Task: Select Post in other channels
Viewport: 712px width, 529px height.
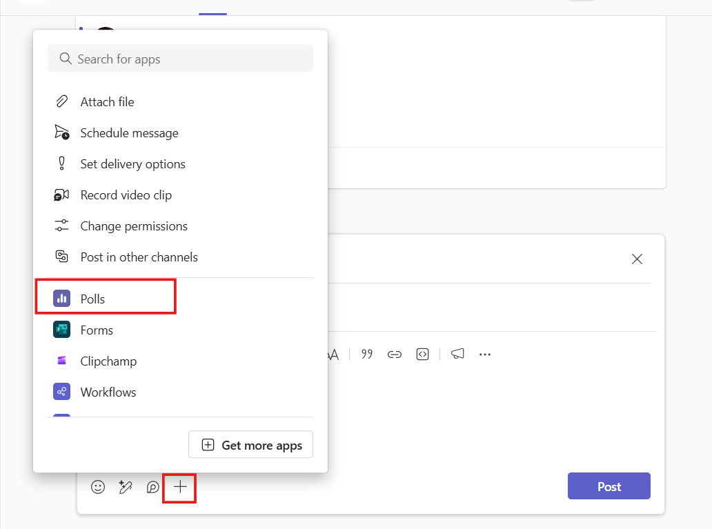Action: click(139, 257)
